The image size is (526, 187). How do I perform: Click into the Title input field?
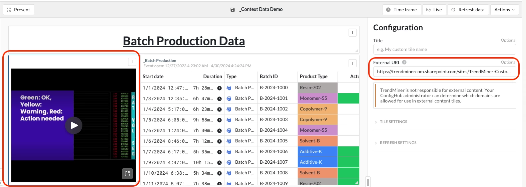click(x=444, y=49)
